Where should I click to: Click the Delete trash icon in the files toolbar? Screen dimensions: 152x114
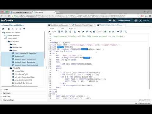pos(9,29)
